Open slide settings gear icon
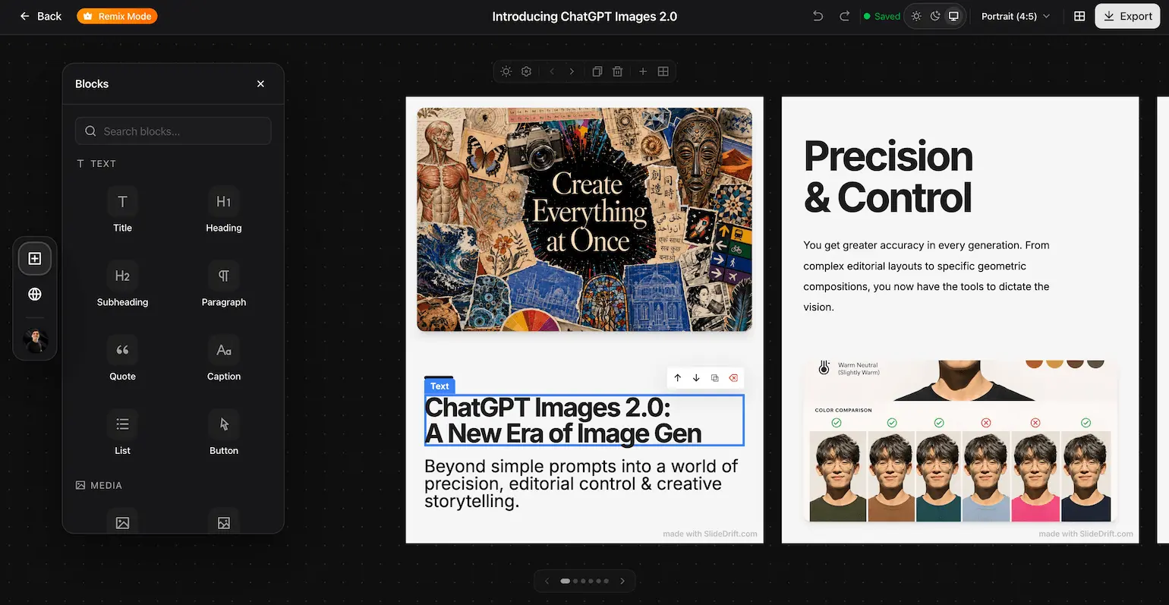 (x=527, y=71)
